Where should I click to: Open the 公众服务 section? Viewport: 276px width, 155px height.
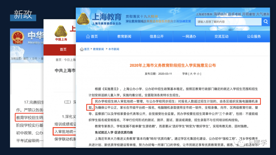(x=254, y=36)
